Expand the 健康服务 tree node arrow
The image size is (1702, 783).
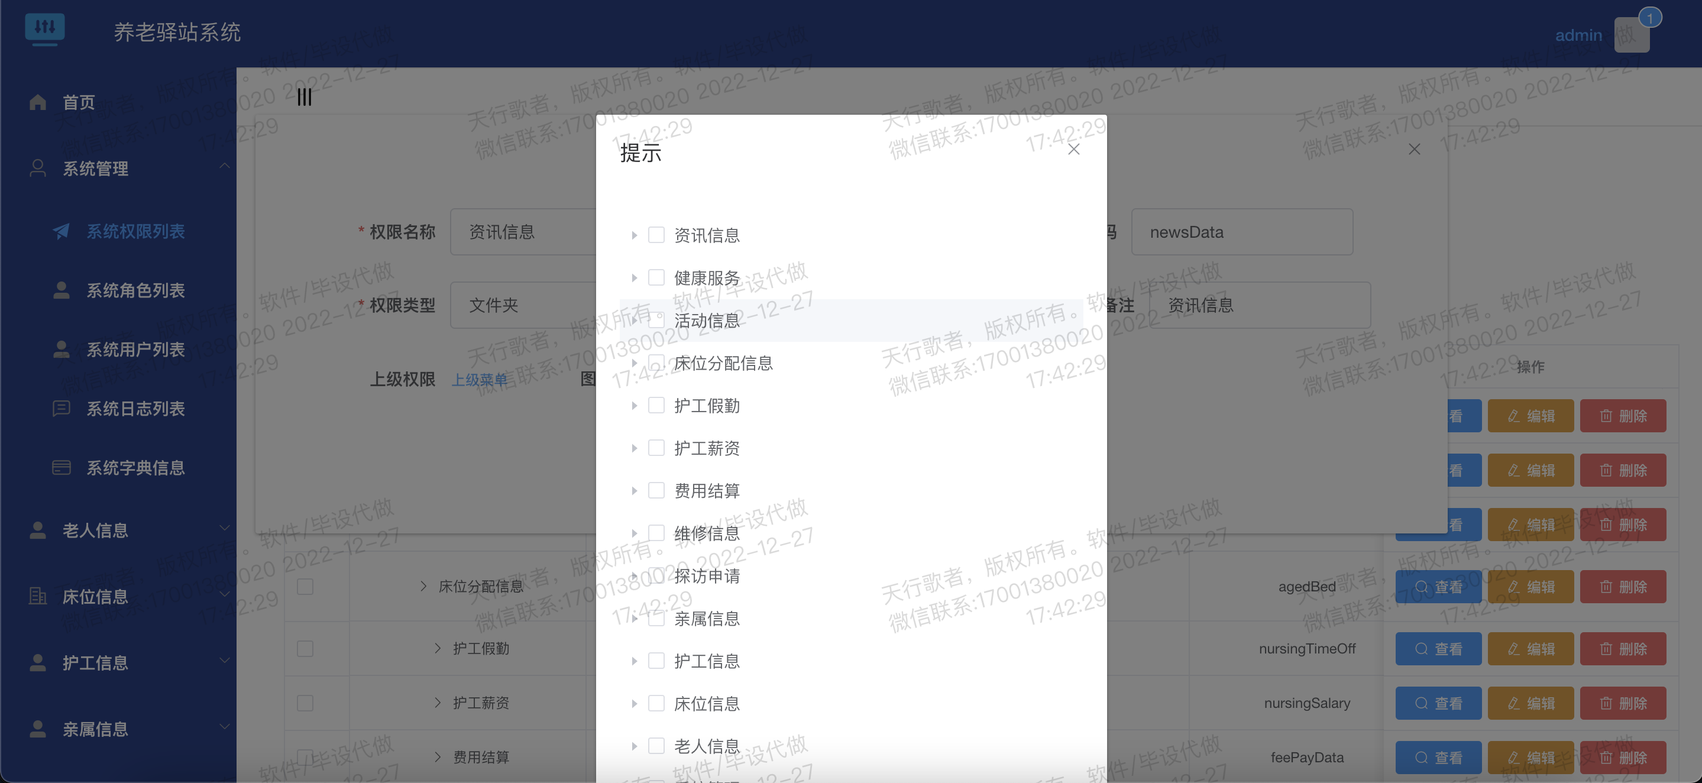(635, 278)
